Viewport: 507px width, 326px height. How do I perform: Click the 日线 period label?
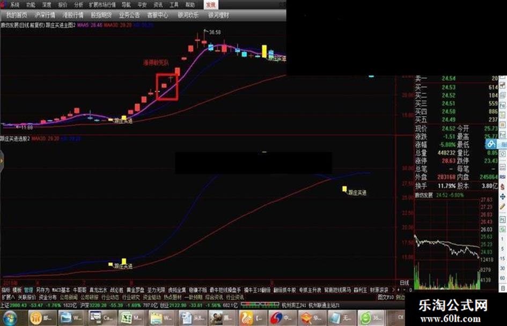coord(405,283)
